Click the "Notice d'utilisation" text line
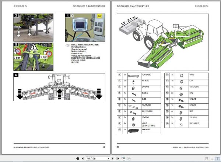221x162 pixels. pos(79,51)
